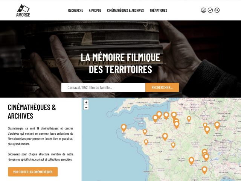Open the Recherche menu item
This screenshot has height=181, width=241.
click(75, 10)
